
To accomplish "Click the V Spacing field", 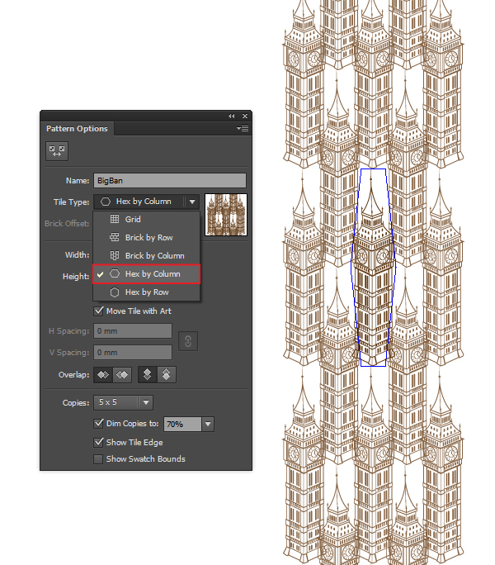I will (133, 353).
